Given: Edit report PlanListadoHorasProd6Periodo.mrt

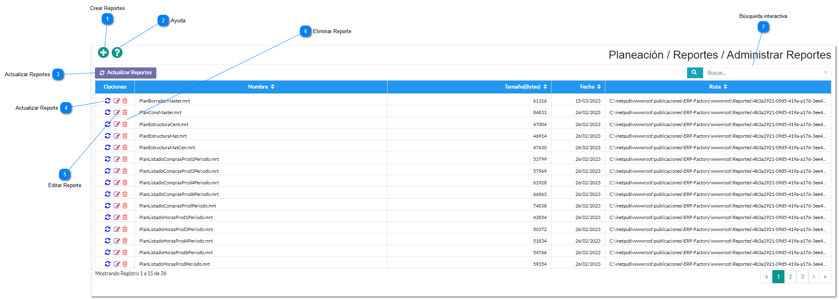Looking at the screenshot, I should [117, 252].
